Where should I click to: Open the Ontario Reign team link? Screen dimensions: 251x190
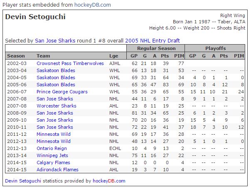52,148
